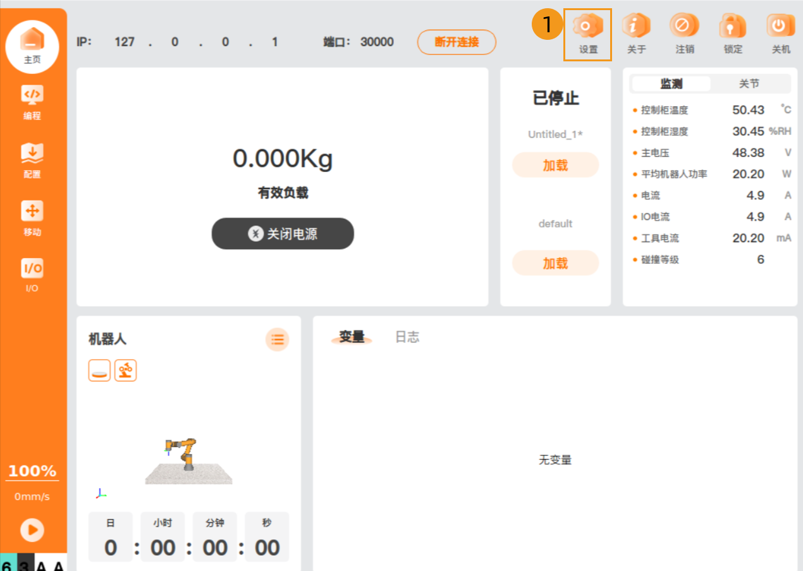Image resolution: width=803 pixels, height=571 pixels.
Task: Open the 配置 configuration page
Action: point(32,161)
